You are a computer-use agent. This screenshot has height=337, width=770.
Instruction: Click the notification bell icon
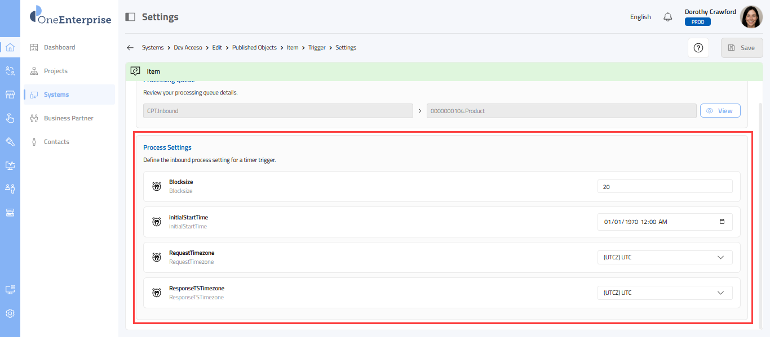pos(668,17)
